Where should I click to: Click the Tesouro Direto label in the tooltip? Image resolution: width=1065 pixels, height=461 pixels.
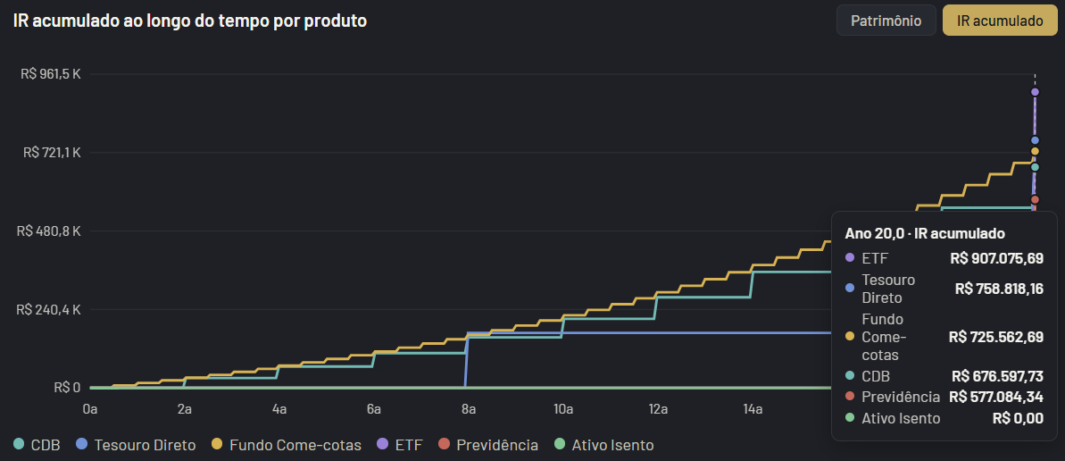pos(888,289)
